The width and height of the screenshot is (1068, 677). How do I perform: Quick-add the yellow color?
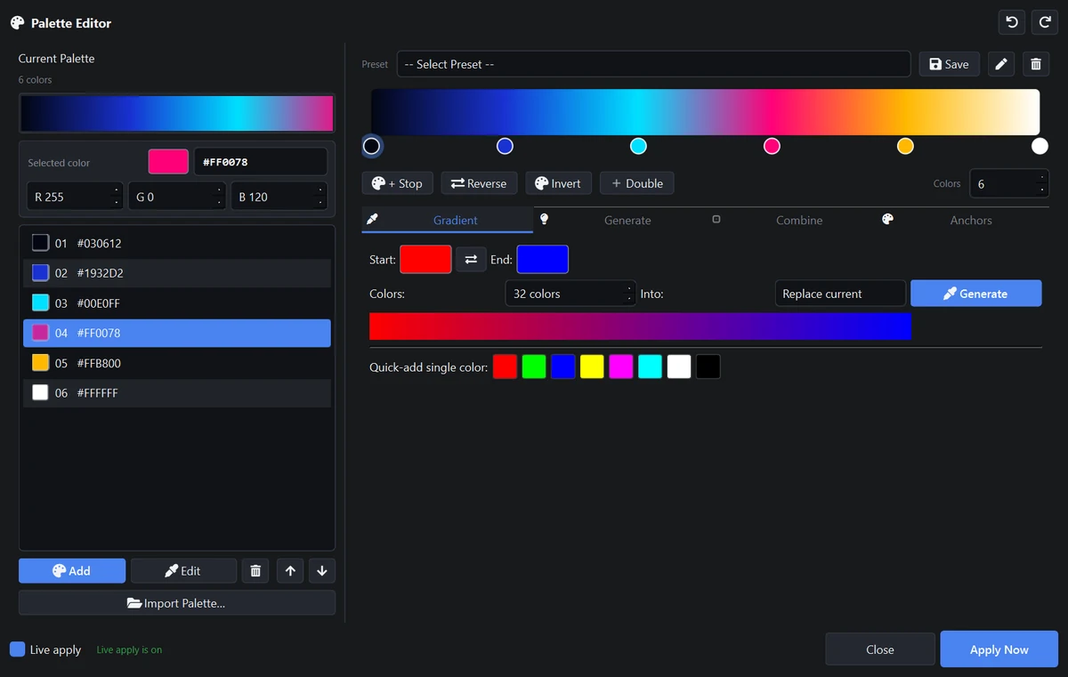tap(592, 367)
